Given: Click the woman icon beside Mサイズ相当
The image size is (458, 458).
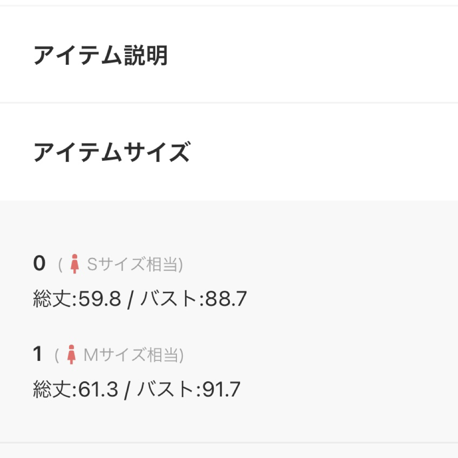Looking at the screenshot, I should point(71,355).
